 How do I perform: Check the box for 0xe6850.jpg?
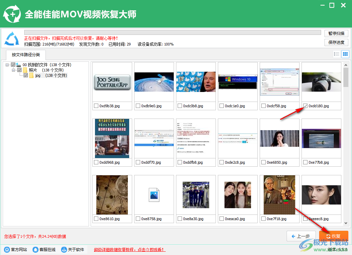tap(263, 162)
